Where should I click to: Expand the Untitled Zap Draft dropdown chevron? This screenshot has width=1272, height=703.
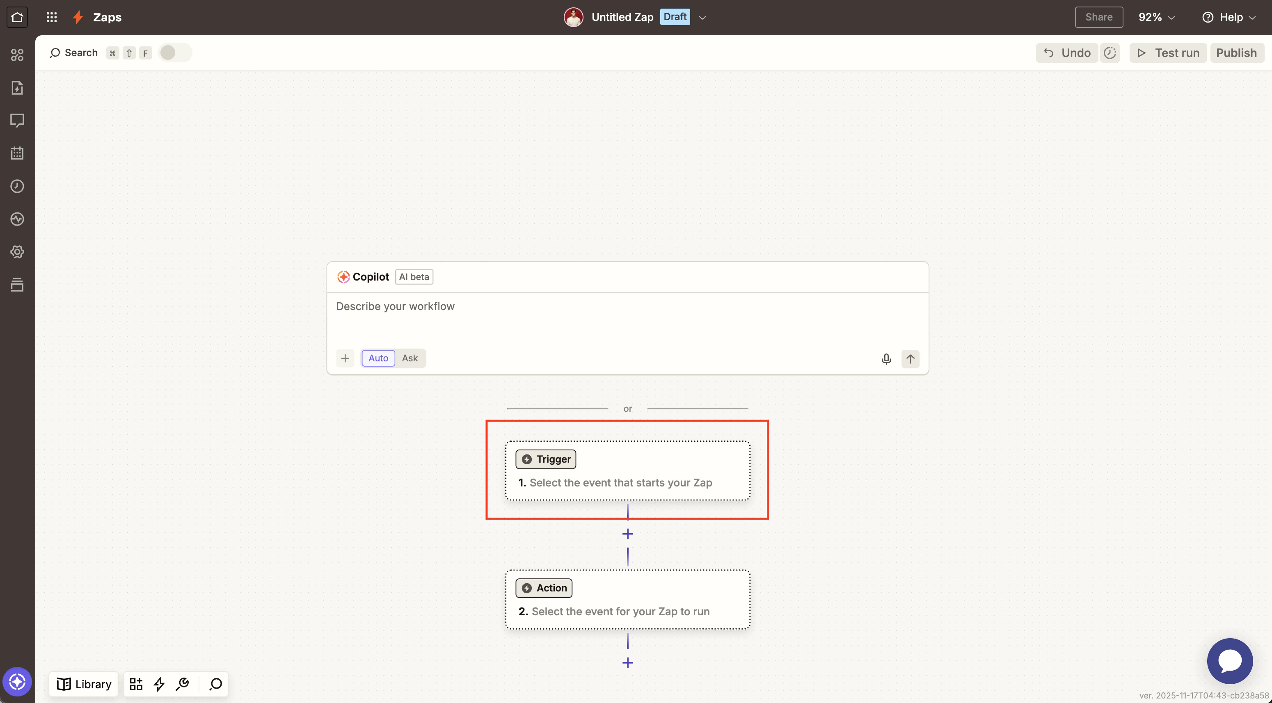click(702, 18)
